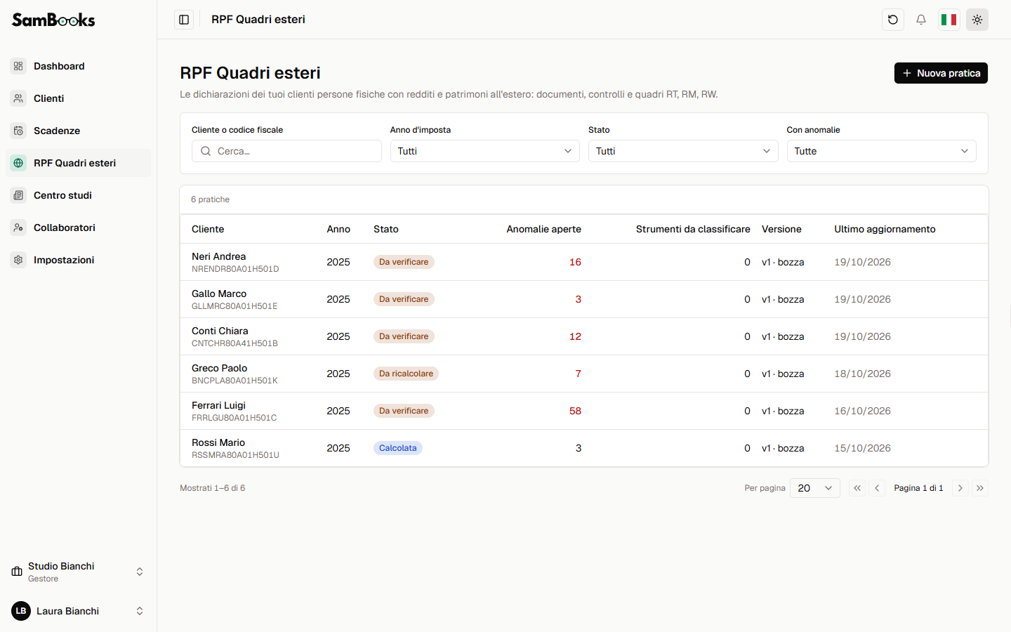Viewport: 1011px width, 632px height.
Task: Open Rossi Mario's pratica
Action: 584,448
